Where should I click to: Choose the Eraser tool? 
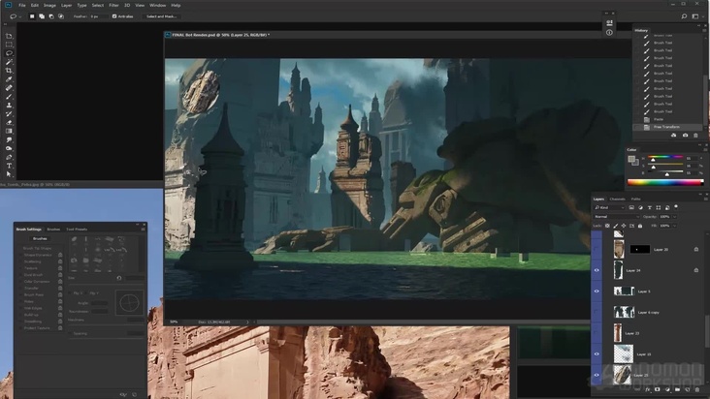[9, 122]
